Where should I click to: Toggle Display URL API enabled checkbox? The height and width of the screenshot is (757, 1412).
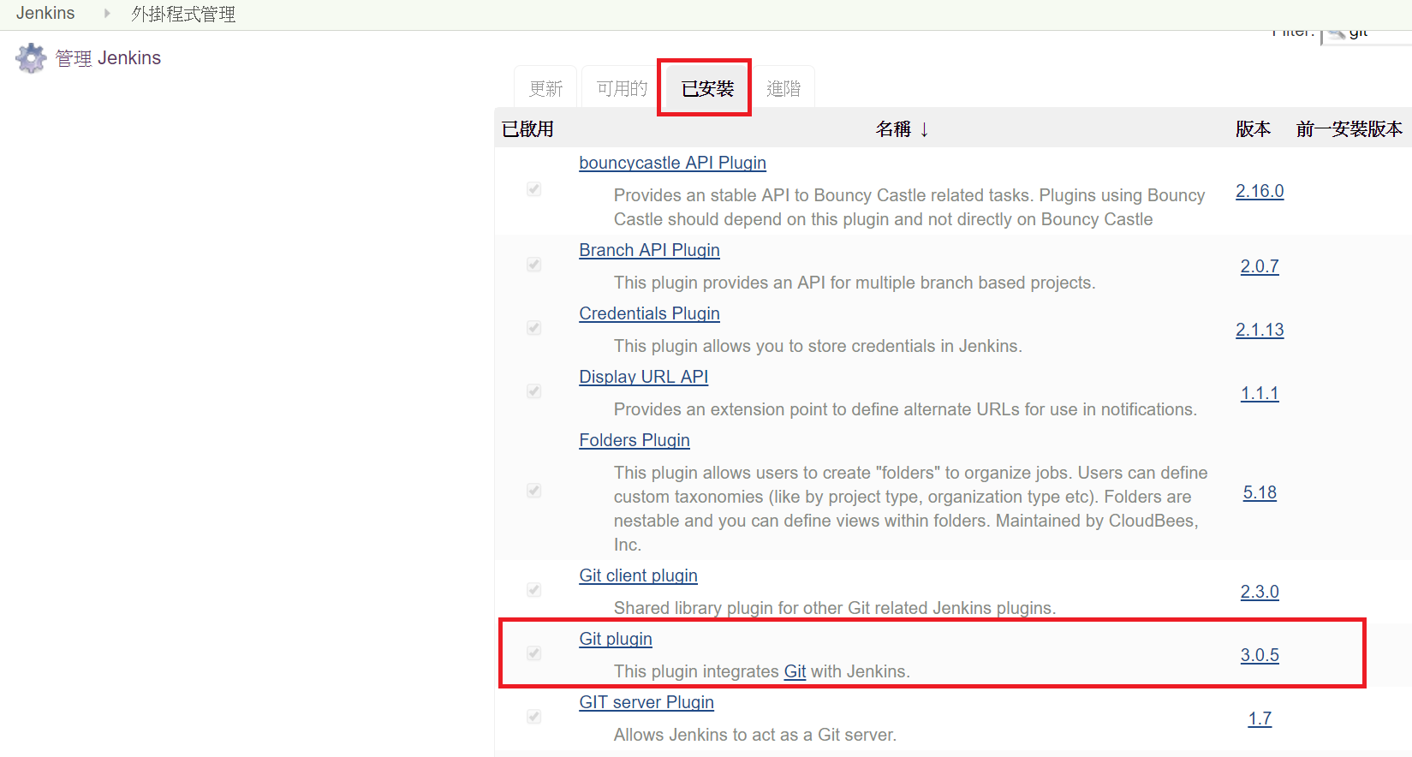(x=533, y=391)
